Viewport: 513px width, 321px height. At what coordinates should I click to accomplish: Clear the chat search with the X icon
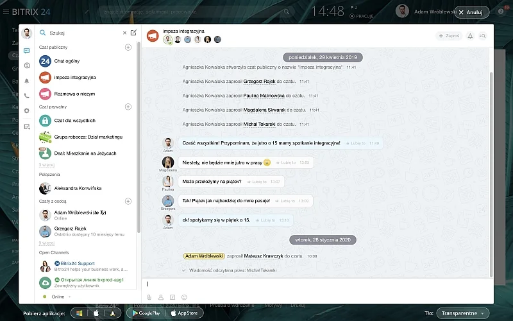pos(124,33)
